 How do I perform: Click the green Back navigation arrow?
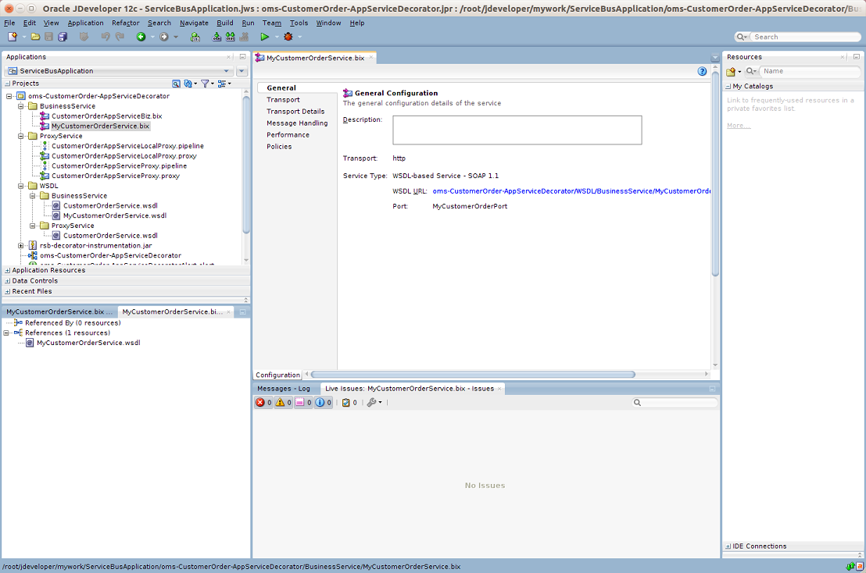141,37
